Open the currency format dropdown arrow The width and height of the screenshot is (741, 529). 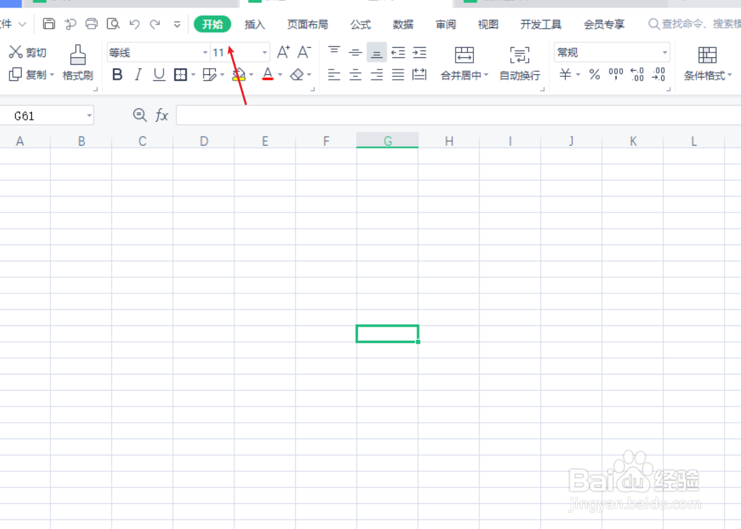[578, 75]
